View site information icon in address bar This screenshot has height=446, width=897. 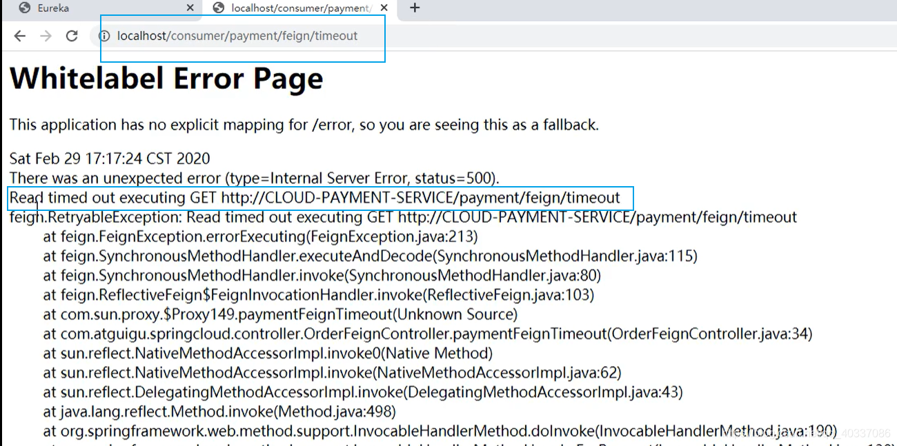pyautogui.click(x=106, y=36)
